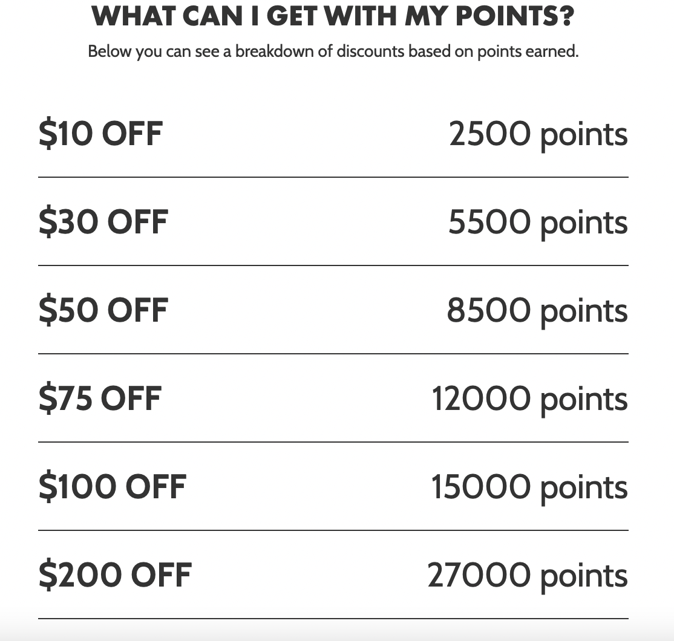
Task: Click the breakdown of discounts subtitle text
Action: pyautogui.click(x=333, y=51)
